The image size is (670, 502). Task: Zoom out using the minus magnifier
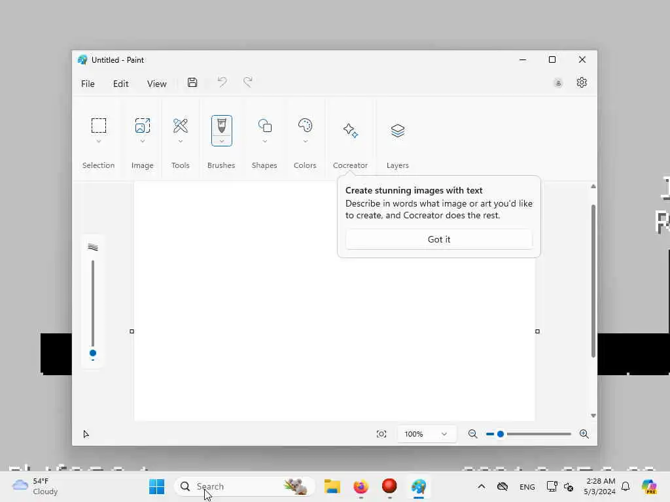click(472, 434)
